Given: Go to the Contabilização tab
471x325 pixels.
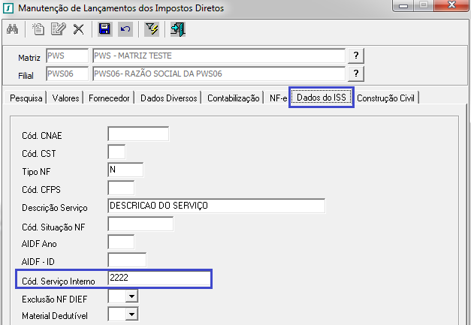Looking at the screenshot, I should [234, 98].
